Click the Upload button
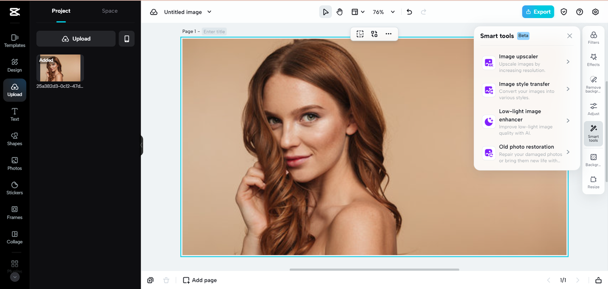The height and width of the screenshot is (289, 608). coord(76,39)
